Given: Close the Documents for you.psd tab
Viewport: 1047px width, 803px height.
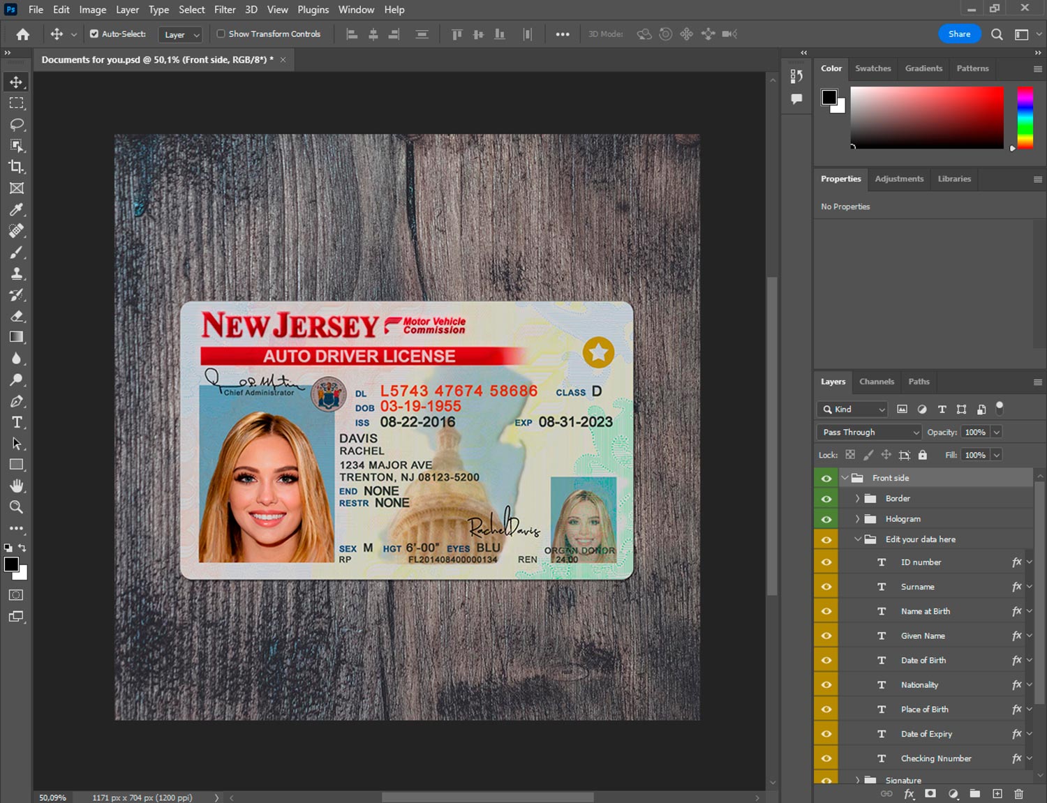Looking at the screenshot, I should pos(283,60).
